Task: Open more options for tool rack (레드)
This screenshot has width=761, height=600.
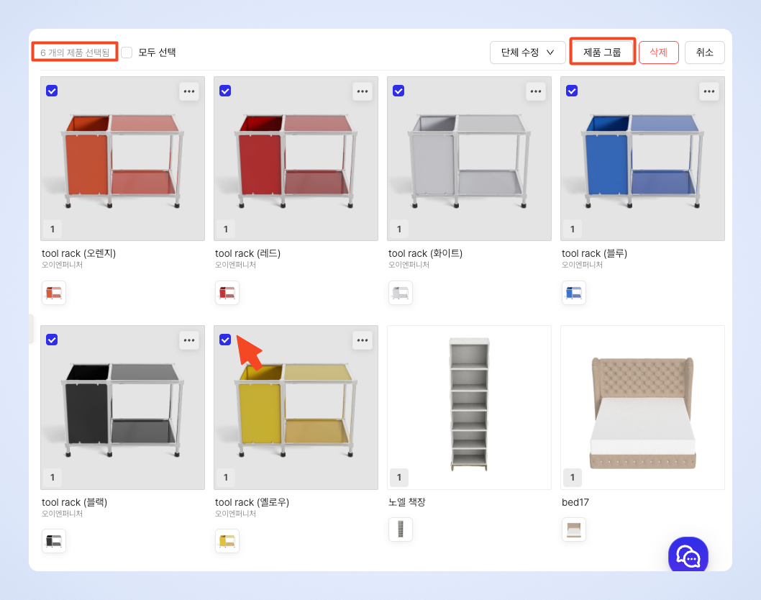Action: [x=363, y=91]
